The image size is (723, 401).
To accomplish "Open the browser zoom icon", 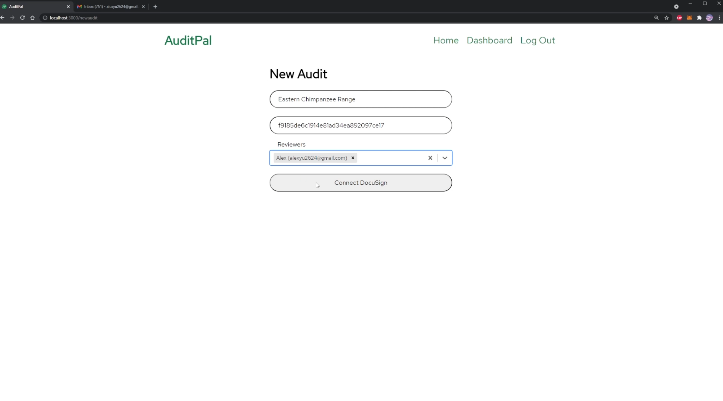I will click(x=656, y=18).
